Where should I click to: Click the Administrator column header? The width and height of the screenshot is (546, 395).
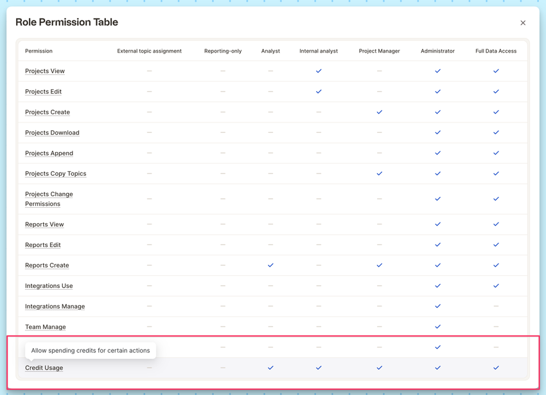click(437, 51)
